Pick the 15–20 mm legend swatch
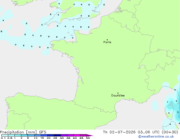Screen dimensions: 180x139 point(44,135)
